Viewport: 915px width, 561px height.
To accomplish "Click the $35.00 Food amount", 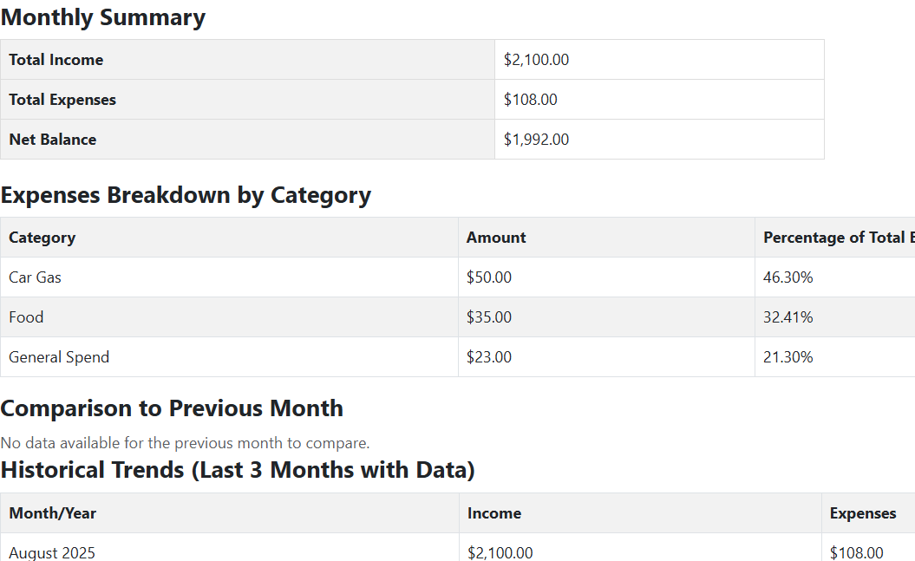I will pyautogui.click(x=489, y=317).
